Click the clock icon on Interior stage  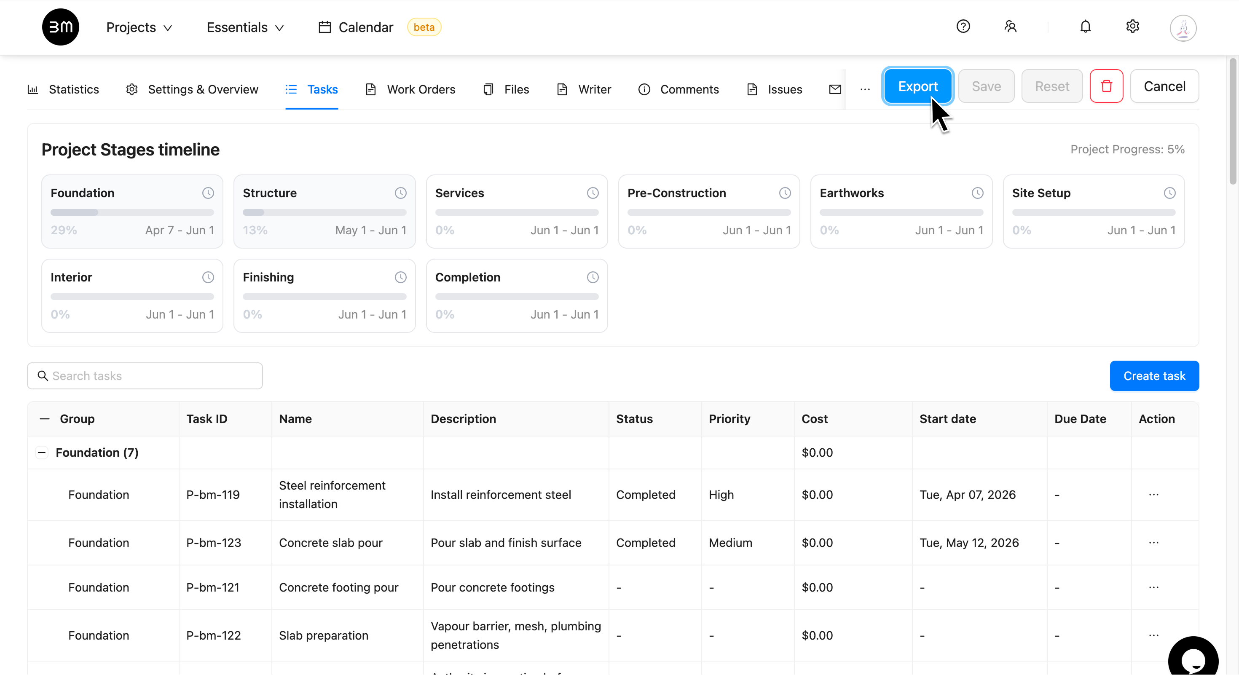[208, 277]
